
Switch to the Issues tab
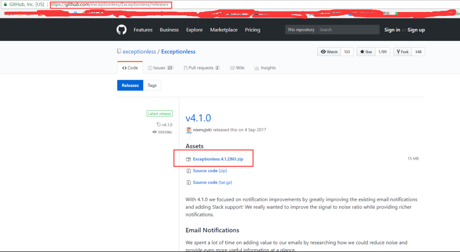(160, 68)
